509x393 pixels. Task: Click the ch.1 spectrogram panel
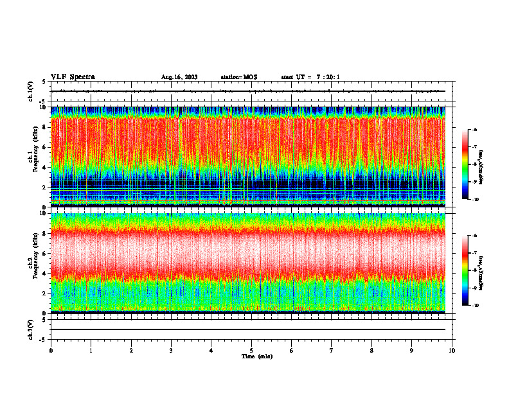[247, 157]
